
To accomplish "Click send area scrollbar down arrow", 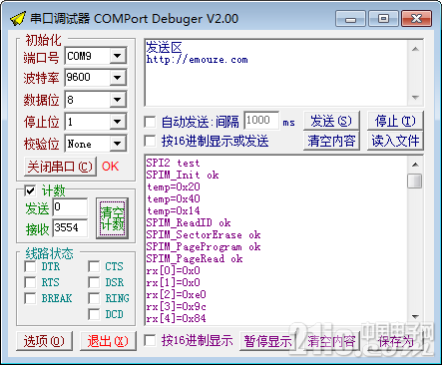I will point(415,98).
